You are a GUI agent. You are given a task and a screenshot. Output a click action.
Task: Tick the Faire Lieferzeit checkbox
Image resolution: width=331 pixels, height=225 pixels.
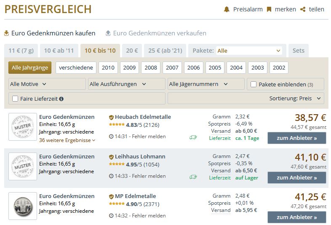pos(15,99)
